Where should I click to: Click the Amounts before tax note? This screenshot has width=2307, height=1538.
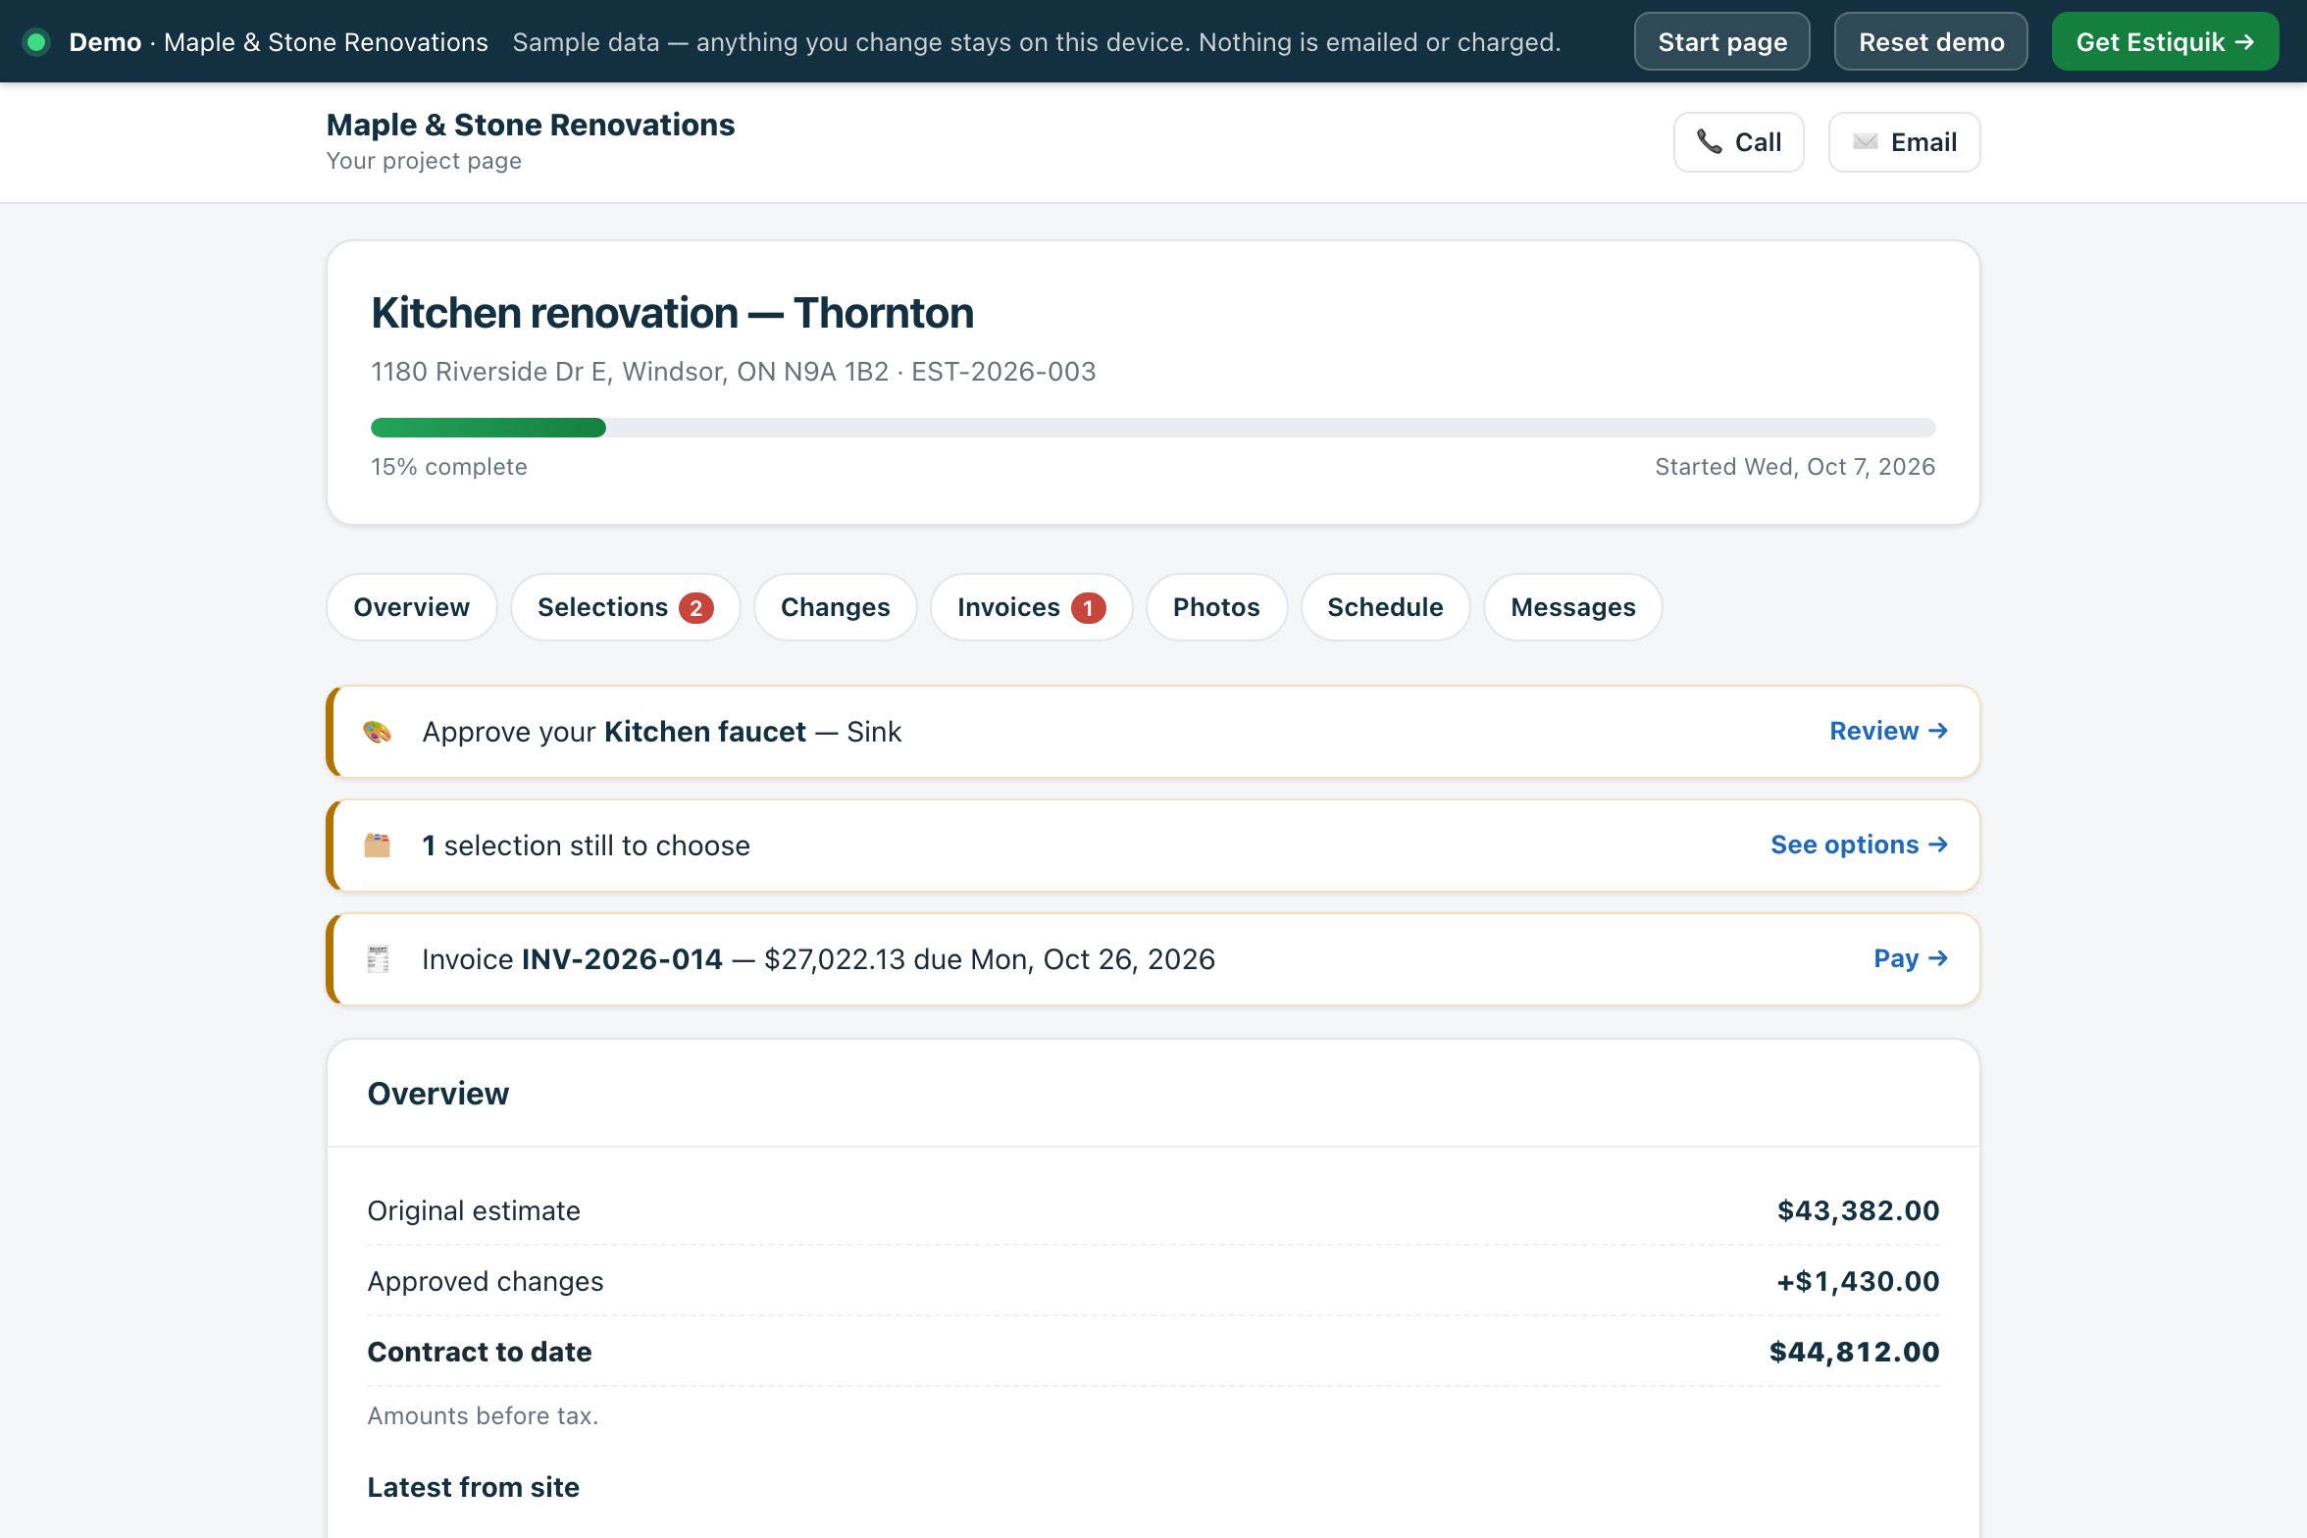483,1416
